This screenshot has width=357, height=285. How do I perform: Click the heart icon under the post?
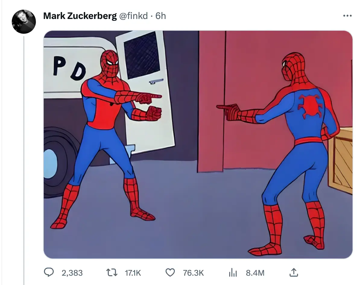click(x=171, y=272)
